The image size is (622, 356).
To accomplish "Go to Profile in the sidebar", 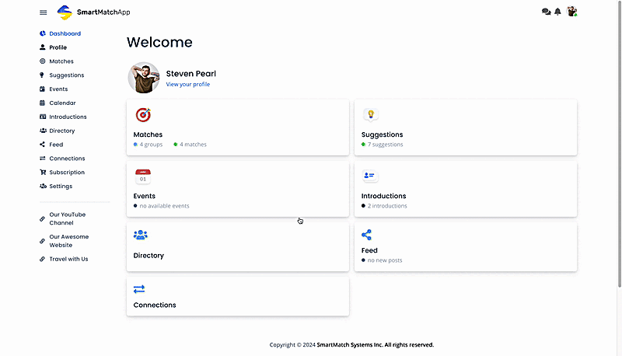I will [x=58, y=47].
